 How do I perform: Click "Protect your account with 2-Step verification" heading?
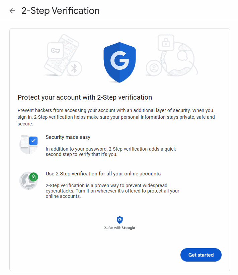point(85,98)
